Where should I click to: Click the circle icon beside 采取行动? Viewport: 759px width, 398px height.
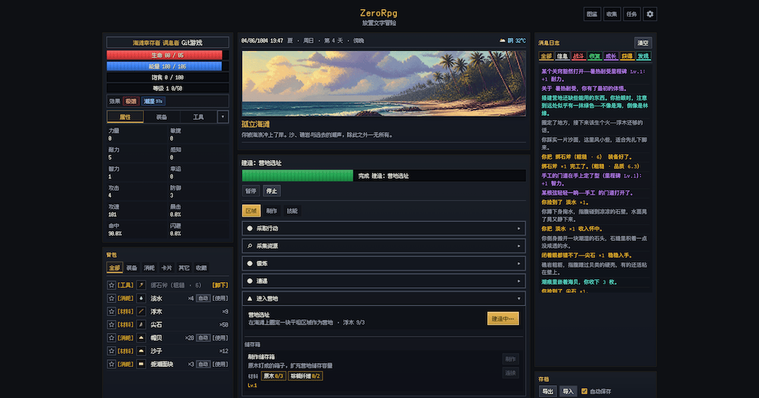click(250, 228)
